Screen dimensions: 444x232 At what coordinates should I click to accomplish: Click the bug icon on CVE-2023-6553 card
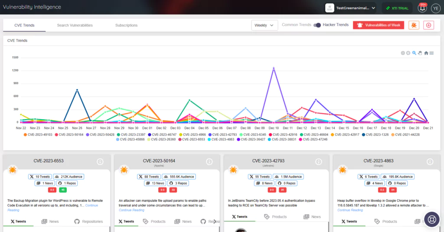click(13, 170)
